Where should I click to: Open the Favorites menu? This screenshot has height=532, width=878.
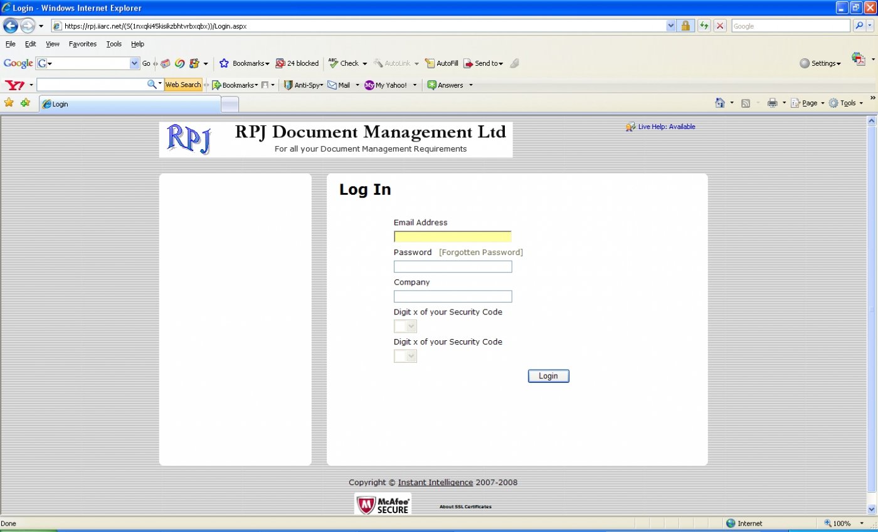coord(83,44)
